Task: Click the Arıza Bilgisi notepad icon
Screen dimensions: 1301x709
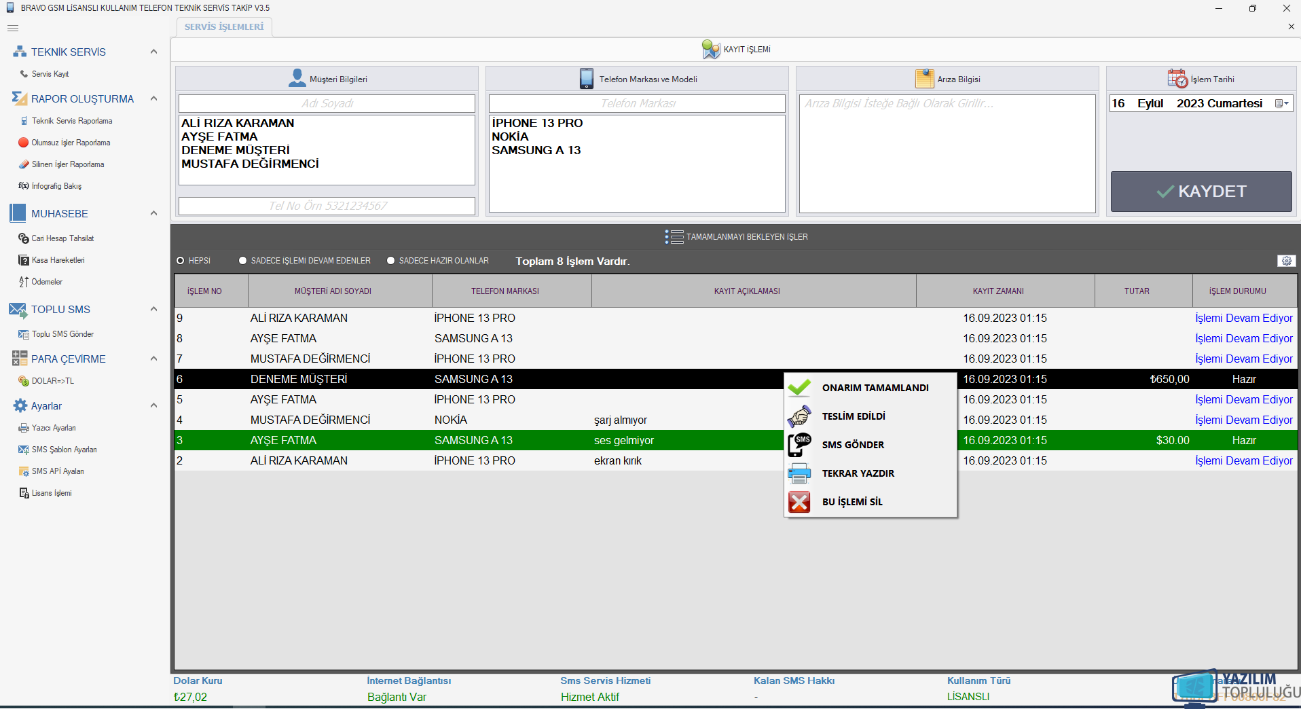Action: [925, 79]
